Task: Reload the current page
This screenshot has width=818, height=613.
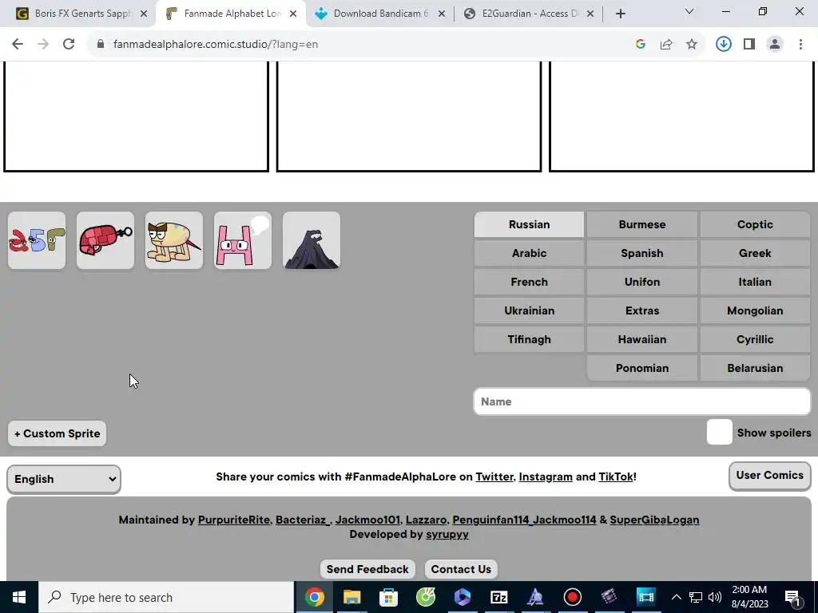Action: [69, 45]
